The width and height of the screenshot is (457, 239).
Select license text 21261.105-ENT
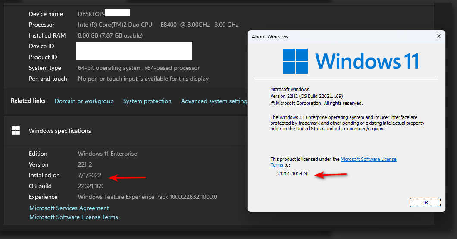click(x=293, y=173)
